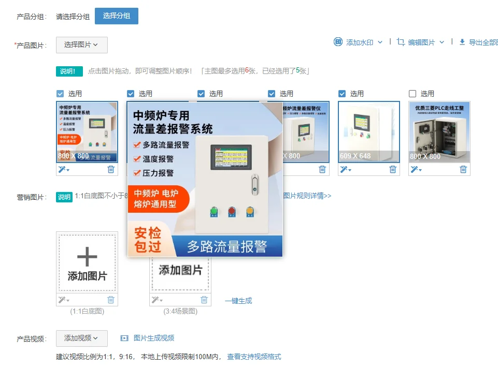Open the 图片规则详情 link
Viewport: 498px width, 369px height.
pyautogui.click(x=307, y=196)
